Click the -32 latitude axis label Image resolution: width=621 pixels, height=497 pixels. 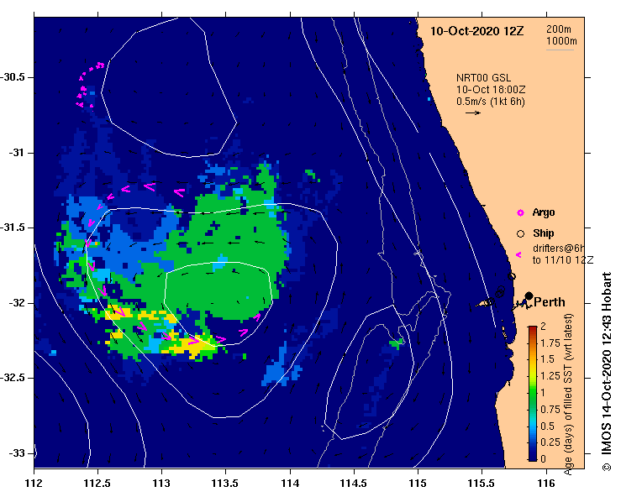tap(18, 303)
